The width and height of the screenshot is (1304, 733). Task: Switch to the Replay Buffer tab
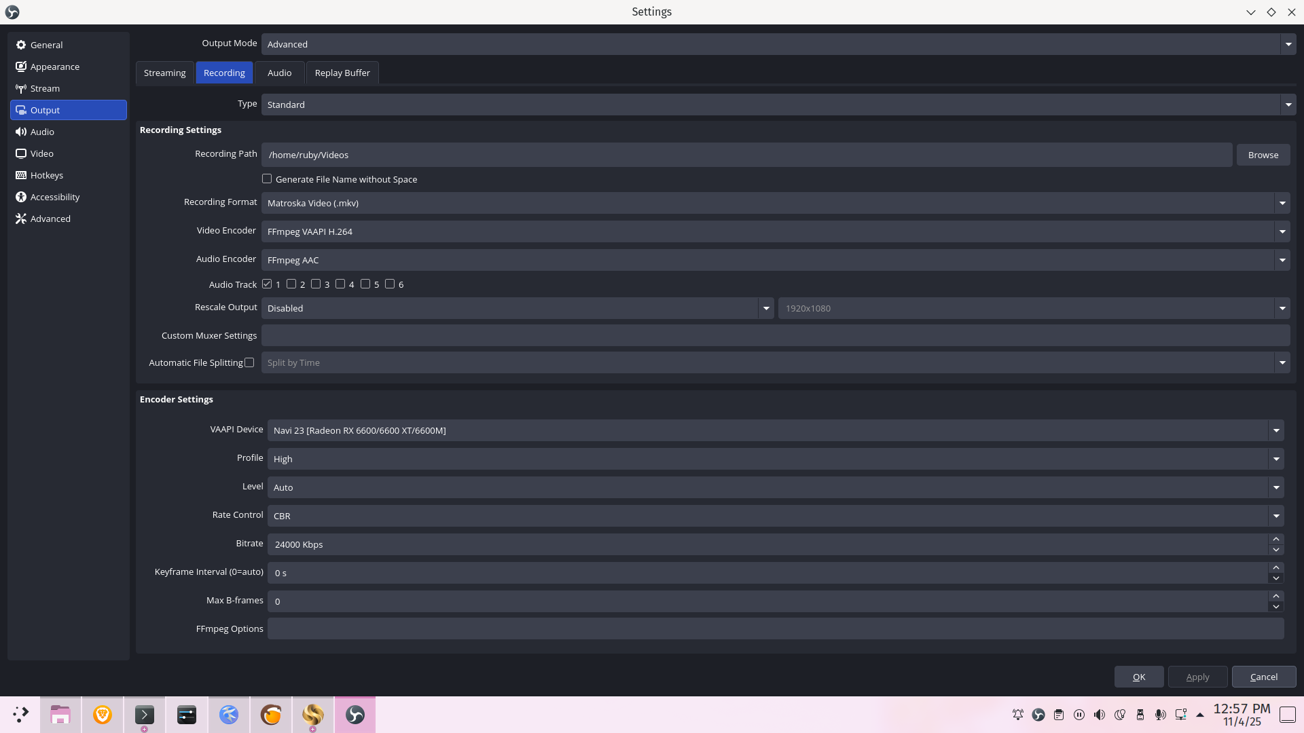342,73
